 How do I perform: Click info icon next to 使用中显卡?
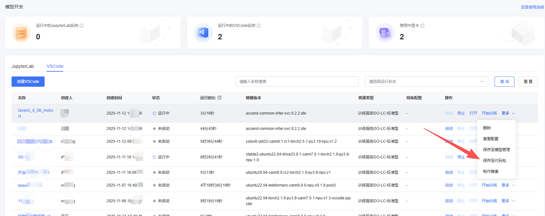[422, 26]
